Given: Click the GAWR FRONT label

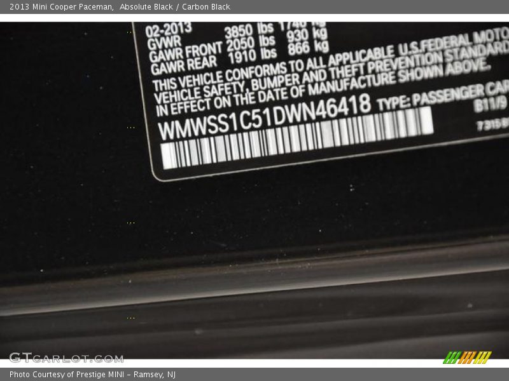Looking at the screenshot, I should coord(185,51).
